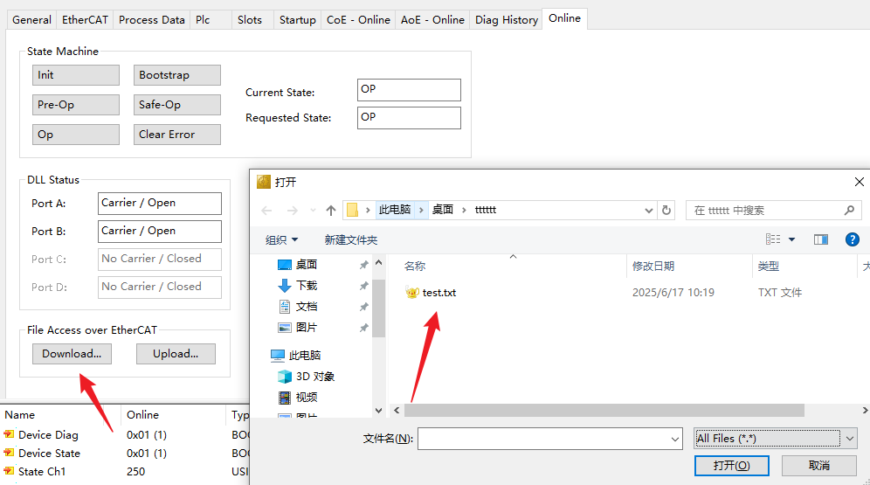Click folder icon in address bar
The image size is (870, 485).
pos(352,211)
